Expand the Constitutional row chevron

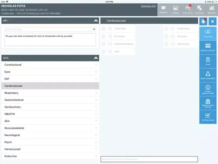(96, 65)
